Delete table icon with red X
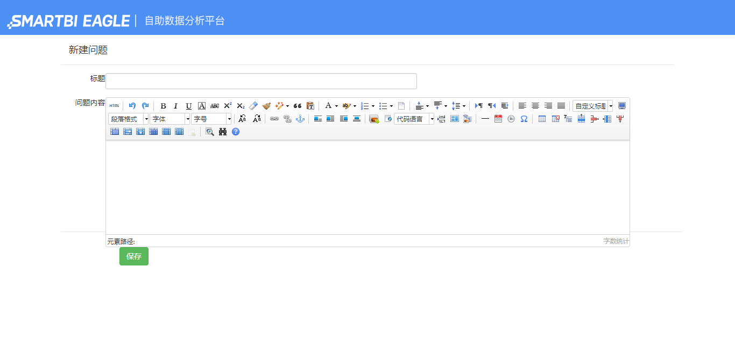The image size is (735, 353). (556, 119)
